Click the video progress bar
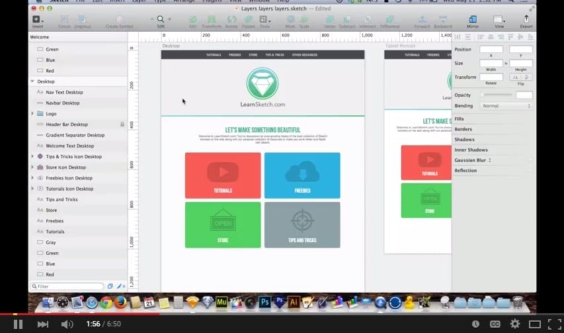The height and width of the screenshot is (333, 564). [282, 314]
